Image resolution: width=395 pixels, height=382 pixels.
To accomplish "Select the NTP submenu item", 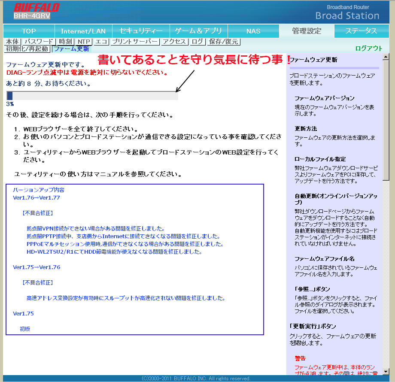I will point(84,42).
